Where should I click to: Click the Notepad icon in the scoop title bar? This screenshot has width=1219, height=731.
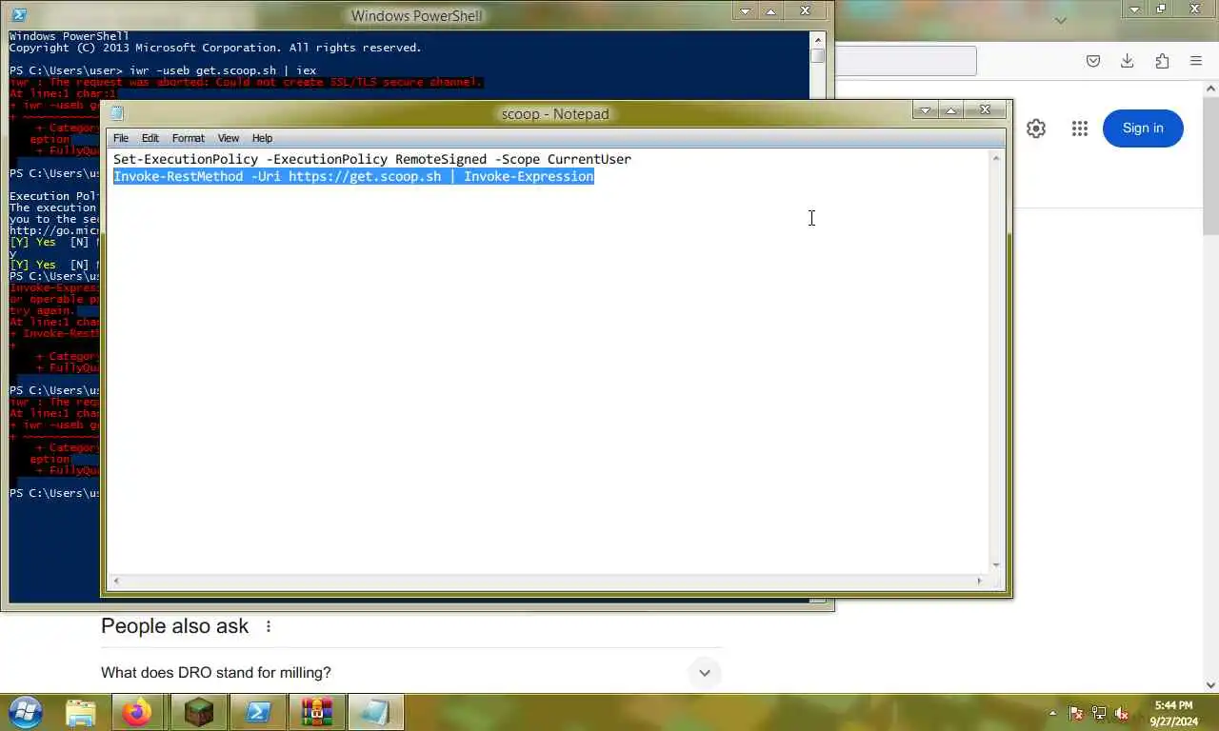pos(116,114)
